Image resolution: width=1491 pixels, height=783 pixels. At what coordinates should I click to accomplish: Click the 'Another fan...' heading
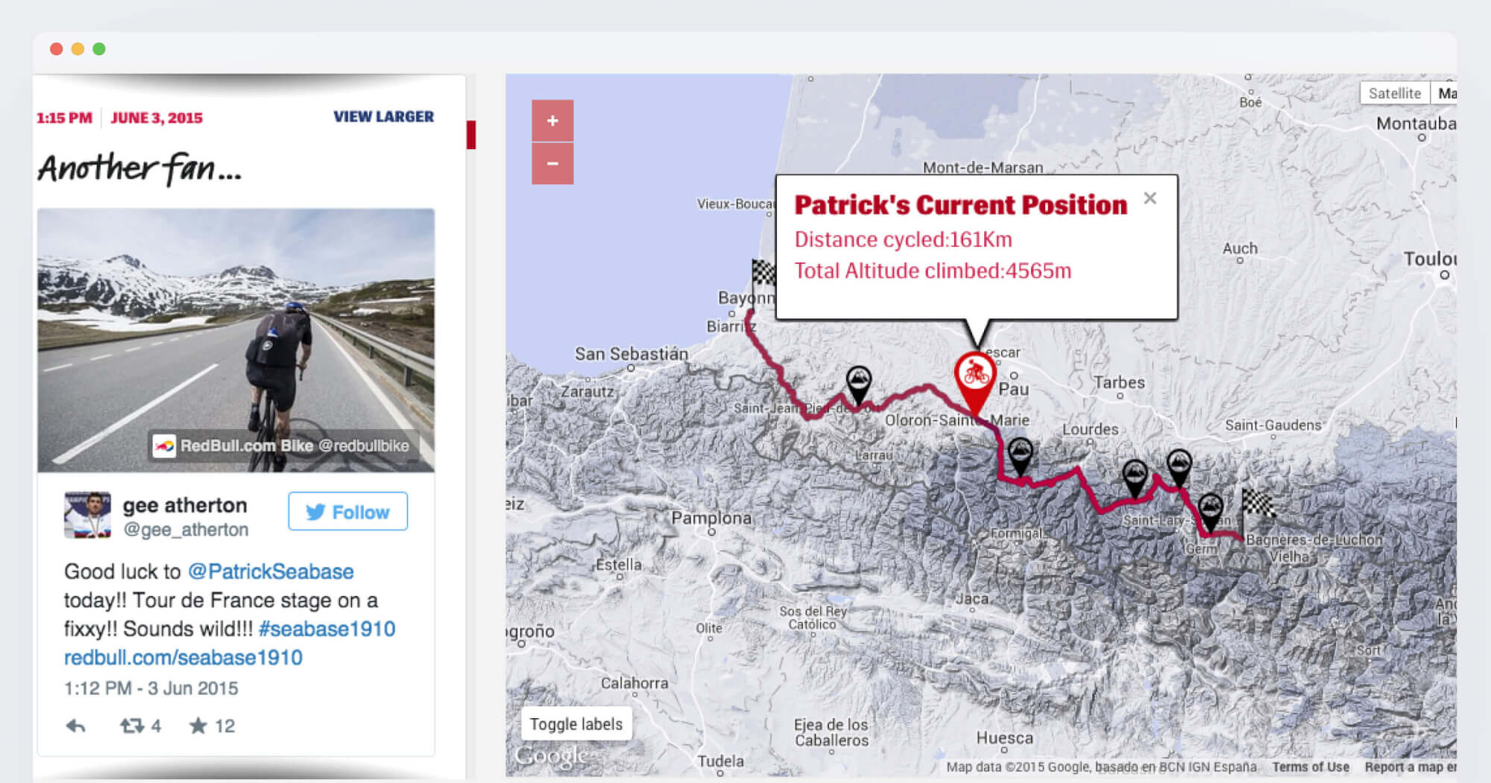point(140,169)
